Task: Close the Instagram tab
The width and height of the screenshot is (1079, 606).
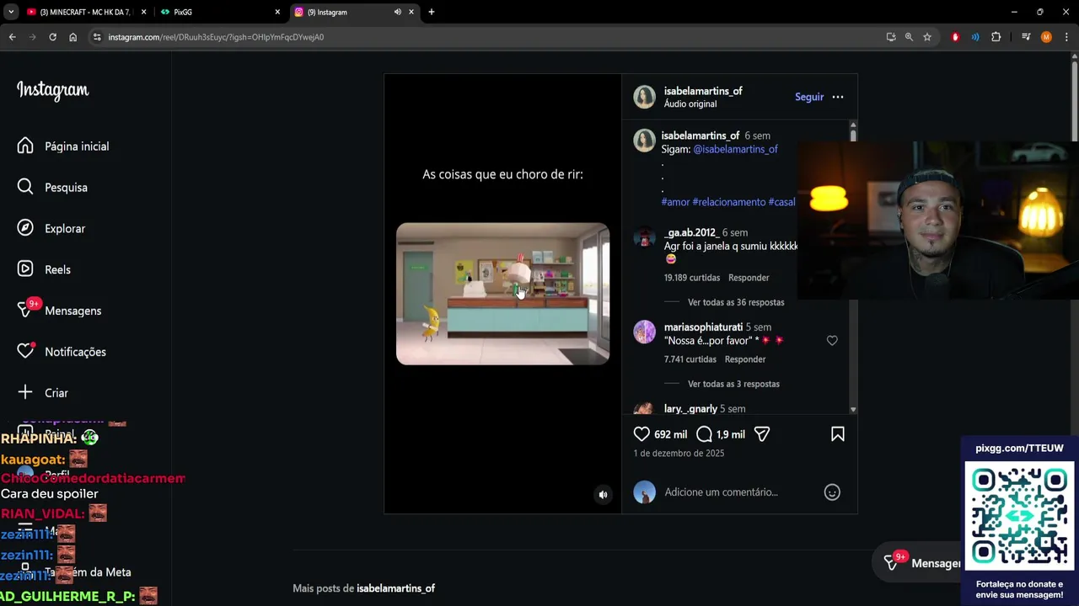Action: pos(411,12)
